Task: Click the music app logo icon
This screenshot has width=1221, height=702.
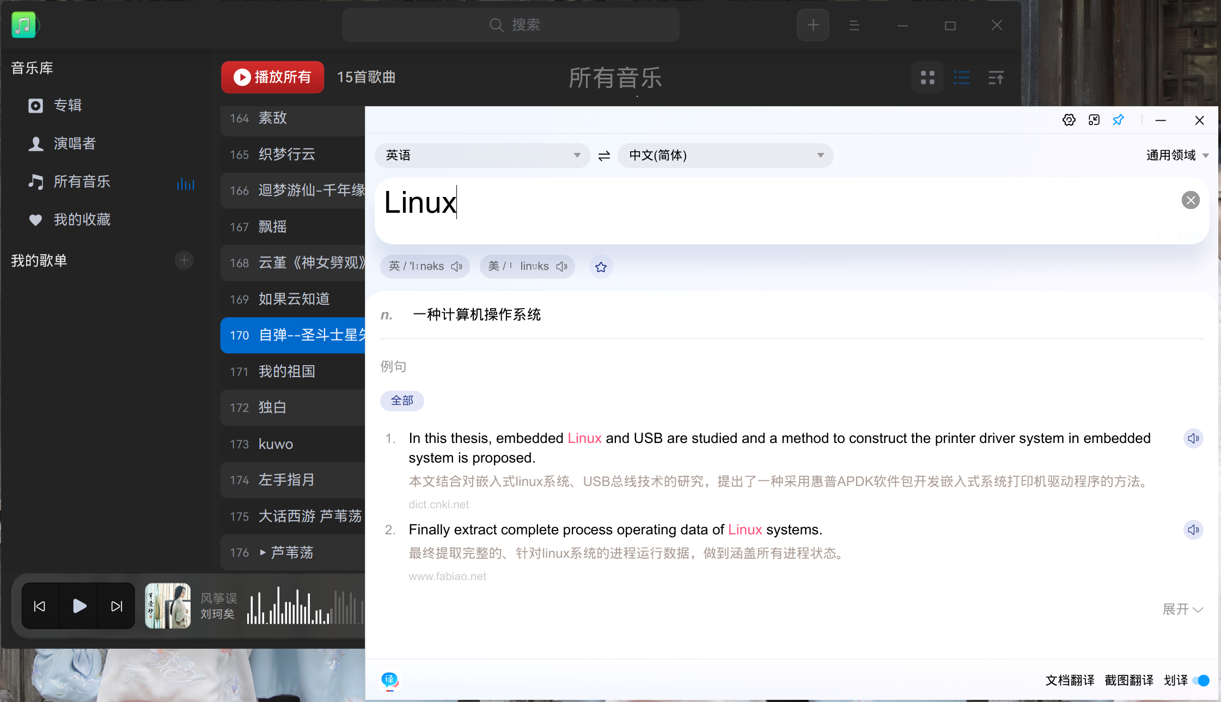Action: [24, 25]
